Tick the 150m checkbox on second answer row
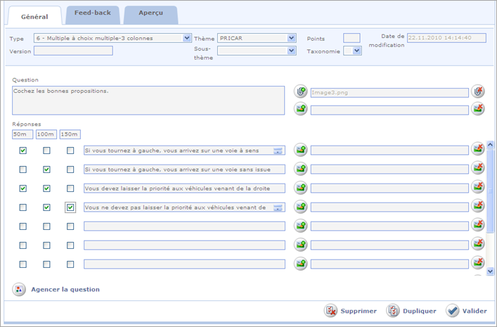This screenshot has width=497, height=327. tap(70, 169)
